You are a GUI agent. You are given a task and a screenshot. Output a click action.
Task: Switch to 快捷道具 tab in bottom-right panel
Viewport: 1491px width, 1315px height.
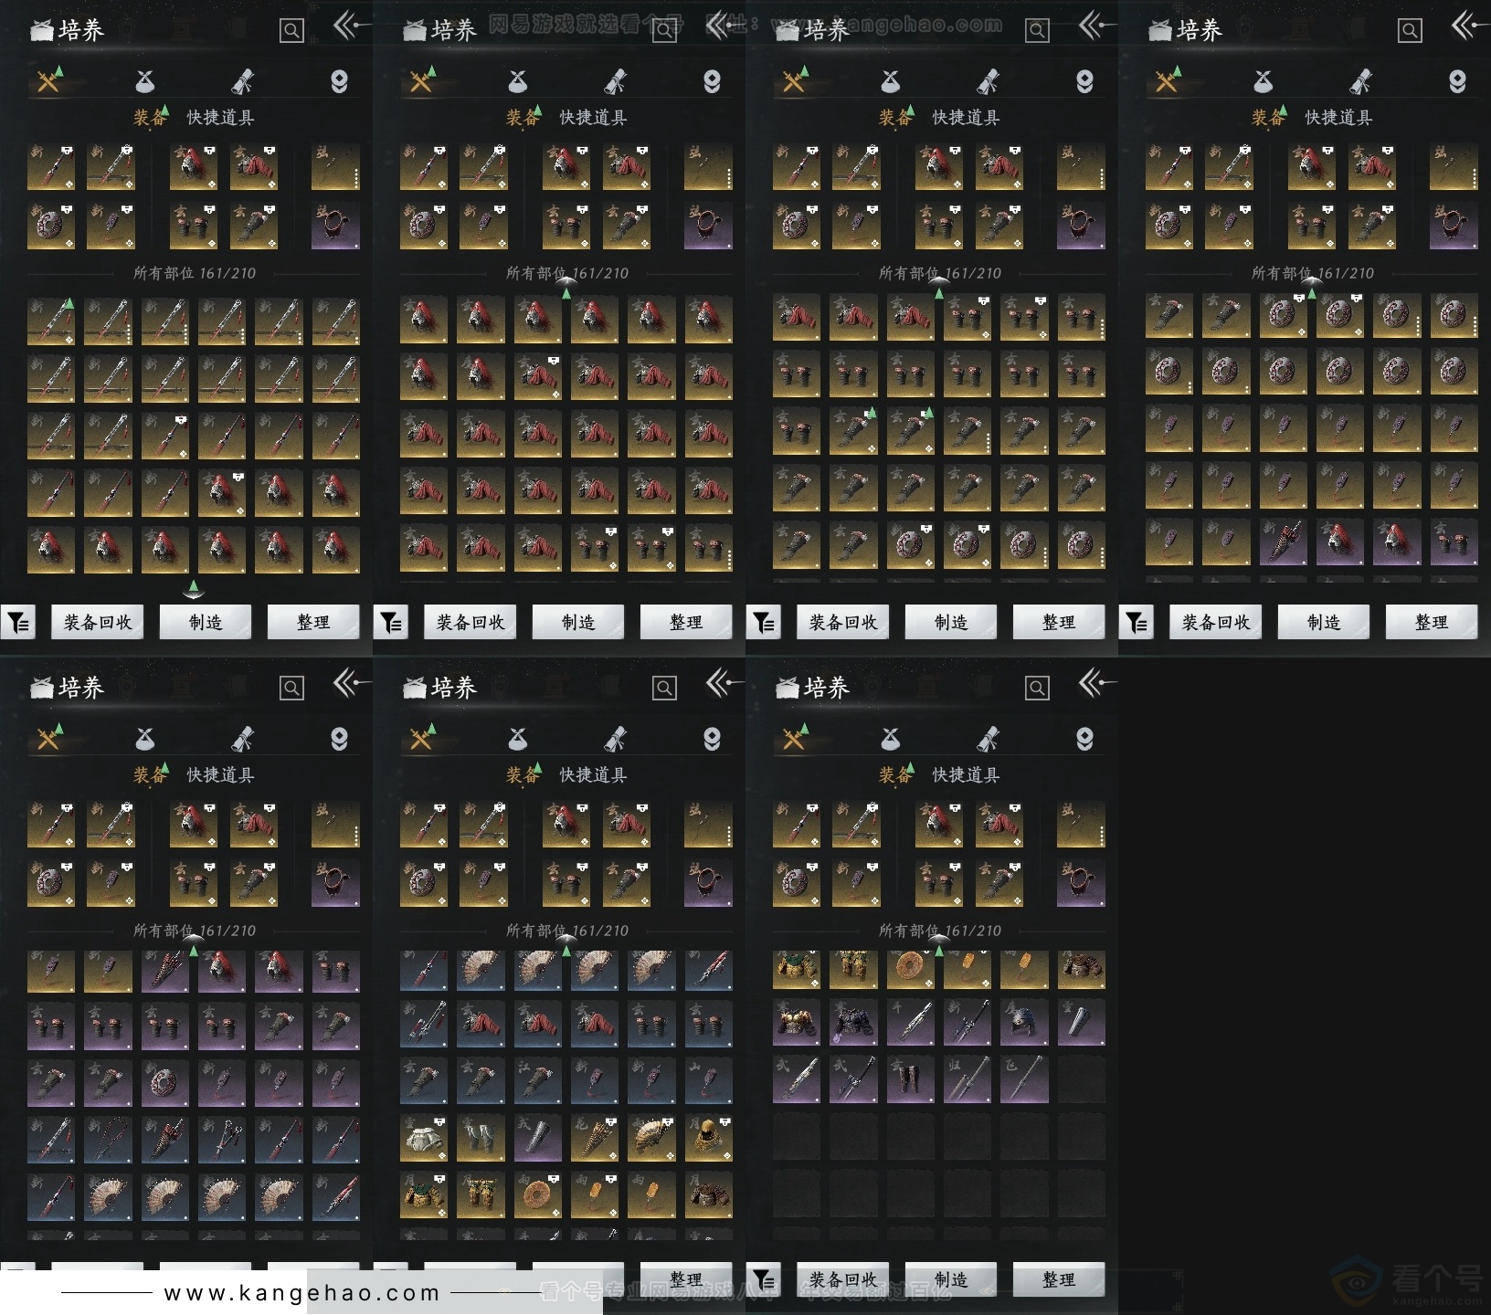[966, 774]
